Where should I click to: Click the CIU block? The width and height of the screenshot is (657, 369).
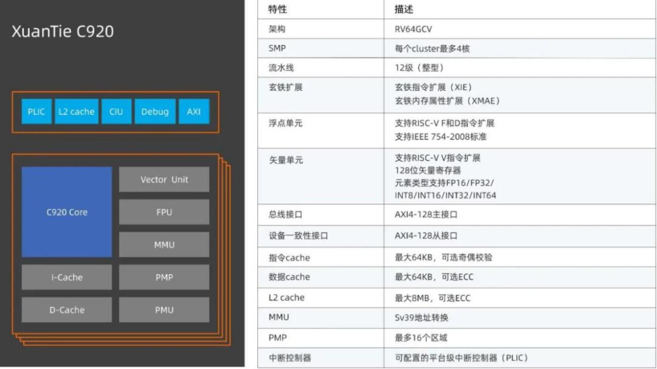click(x=116, y=112)
